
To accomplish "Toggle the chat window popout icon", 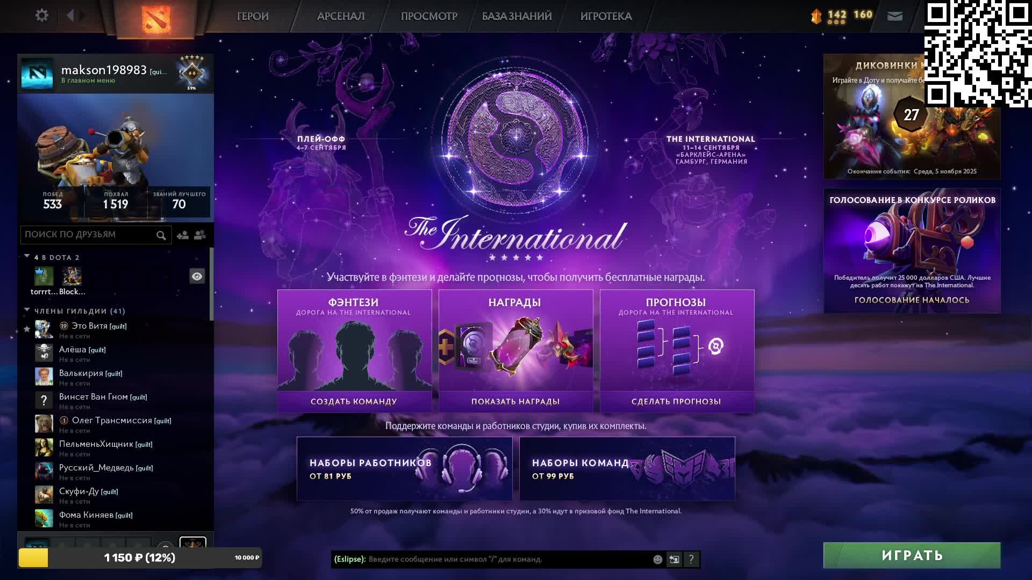I will [x=674, y=560].
